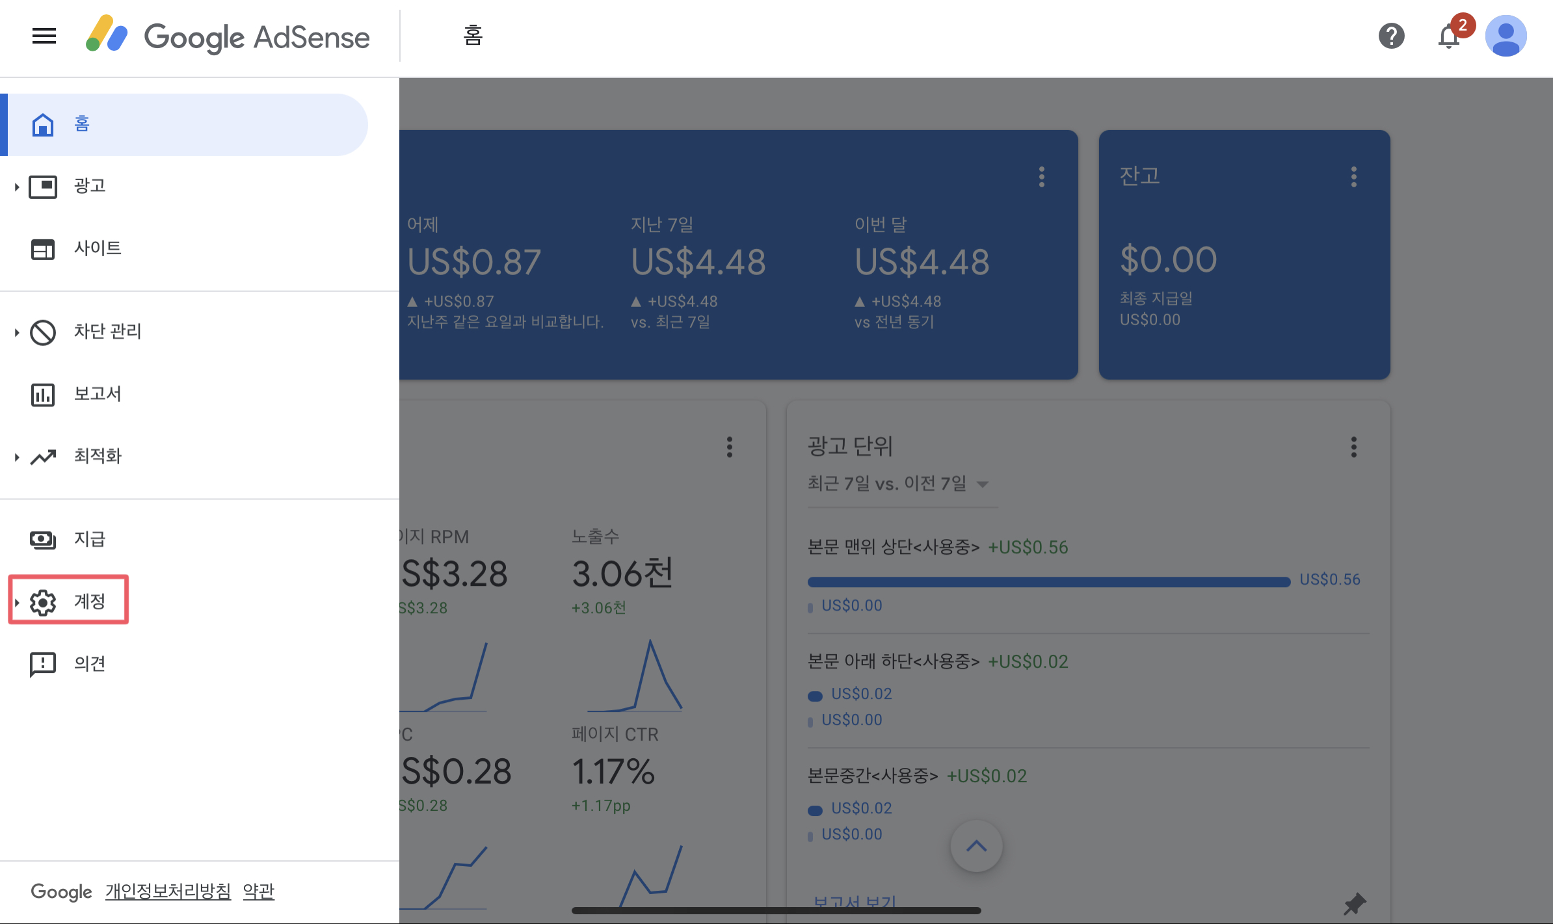Click the 계정 gear icon
Viewport: 1553px width, 924px height.
click(43, 602)
